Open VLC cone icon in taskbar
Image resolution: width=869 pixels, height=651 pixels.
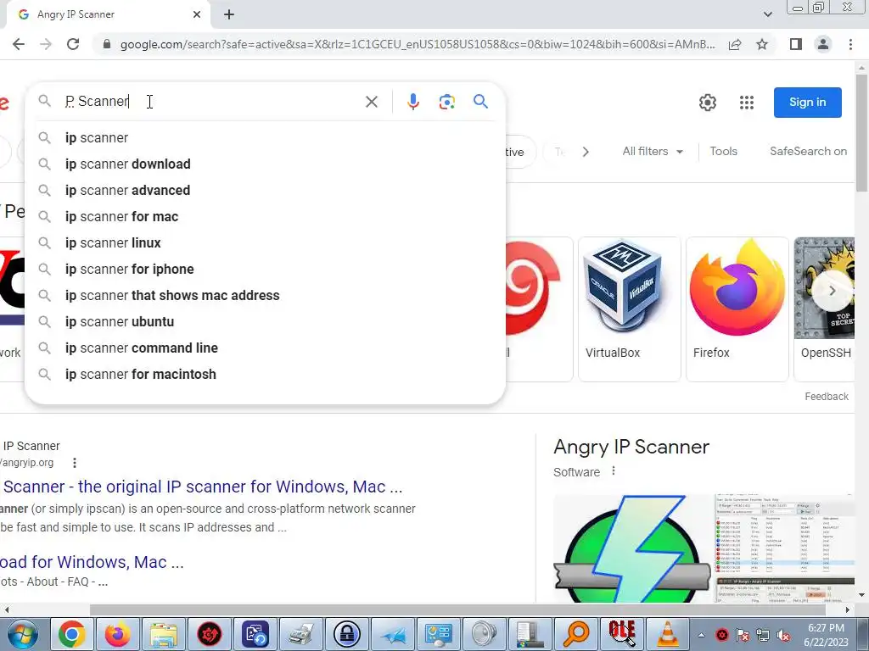(x=667, y=634)
